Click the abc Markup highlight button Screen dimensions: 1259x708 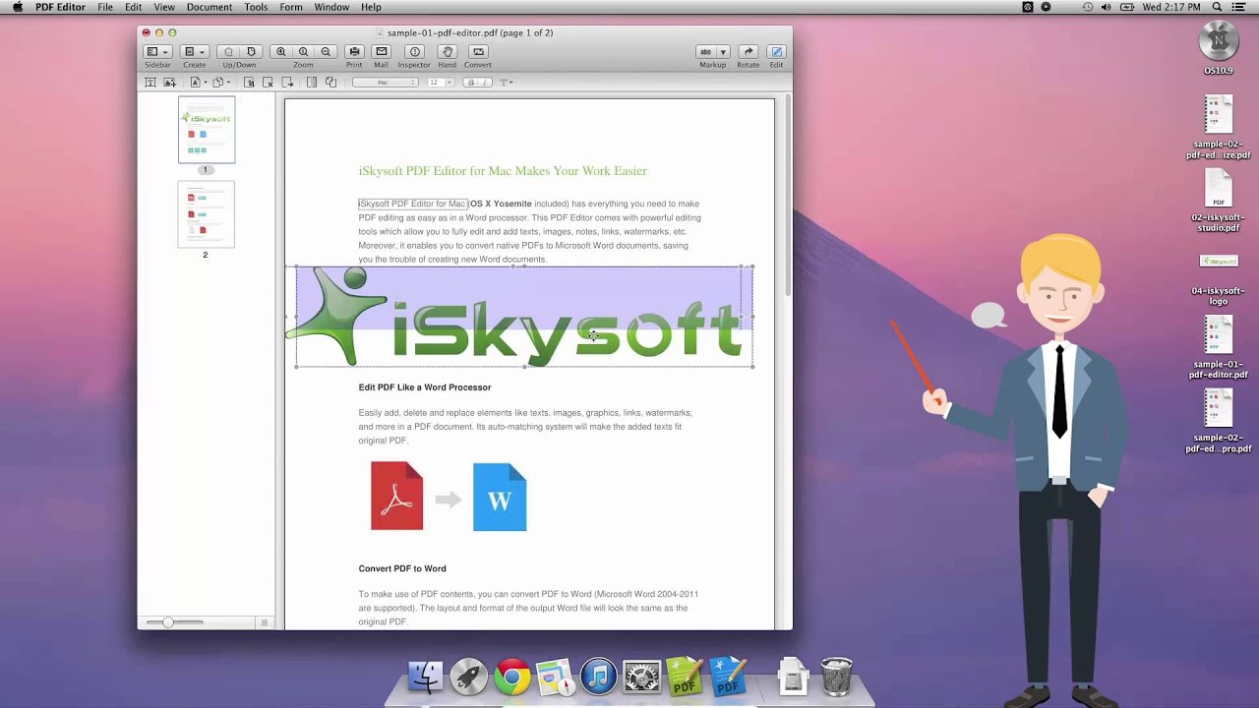[x=706, y=52]
